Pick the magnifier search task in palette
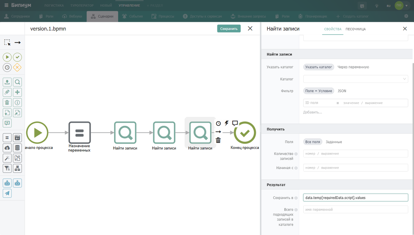This screenshot has height=235, width=414. pyautogui.click(x=17, y=82)
